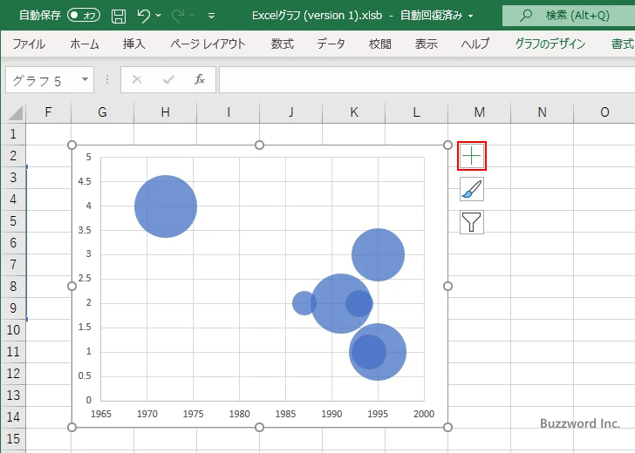635x453 pixels.
Task: Click the large bubble near 1972
Action: pos(166,206)
